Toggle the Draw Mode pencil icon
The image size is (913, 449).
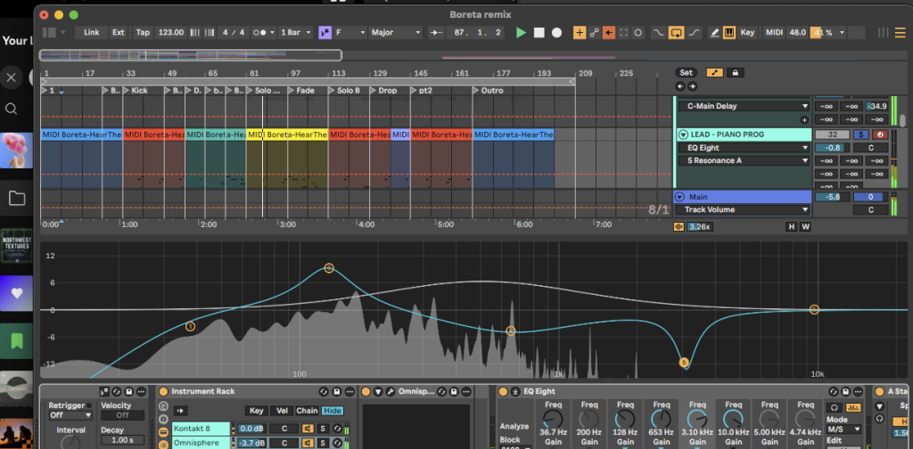point(714,33)
